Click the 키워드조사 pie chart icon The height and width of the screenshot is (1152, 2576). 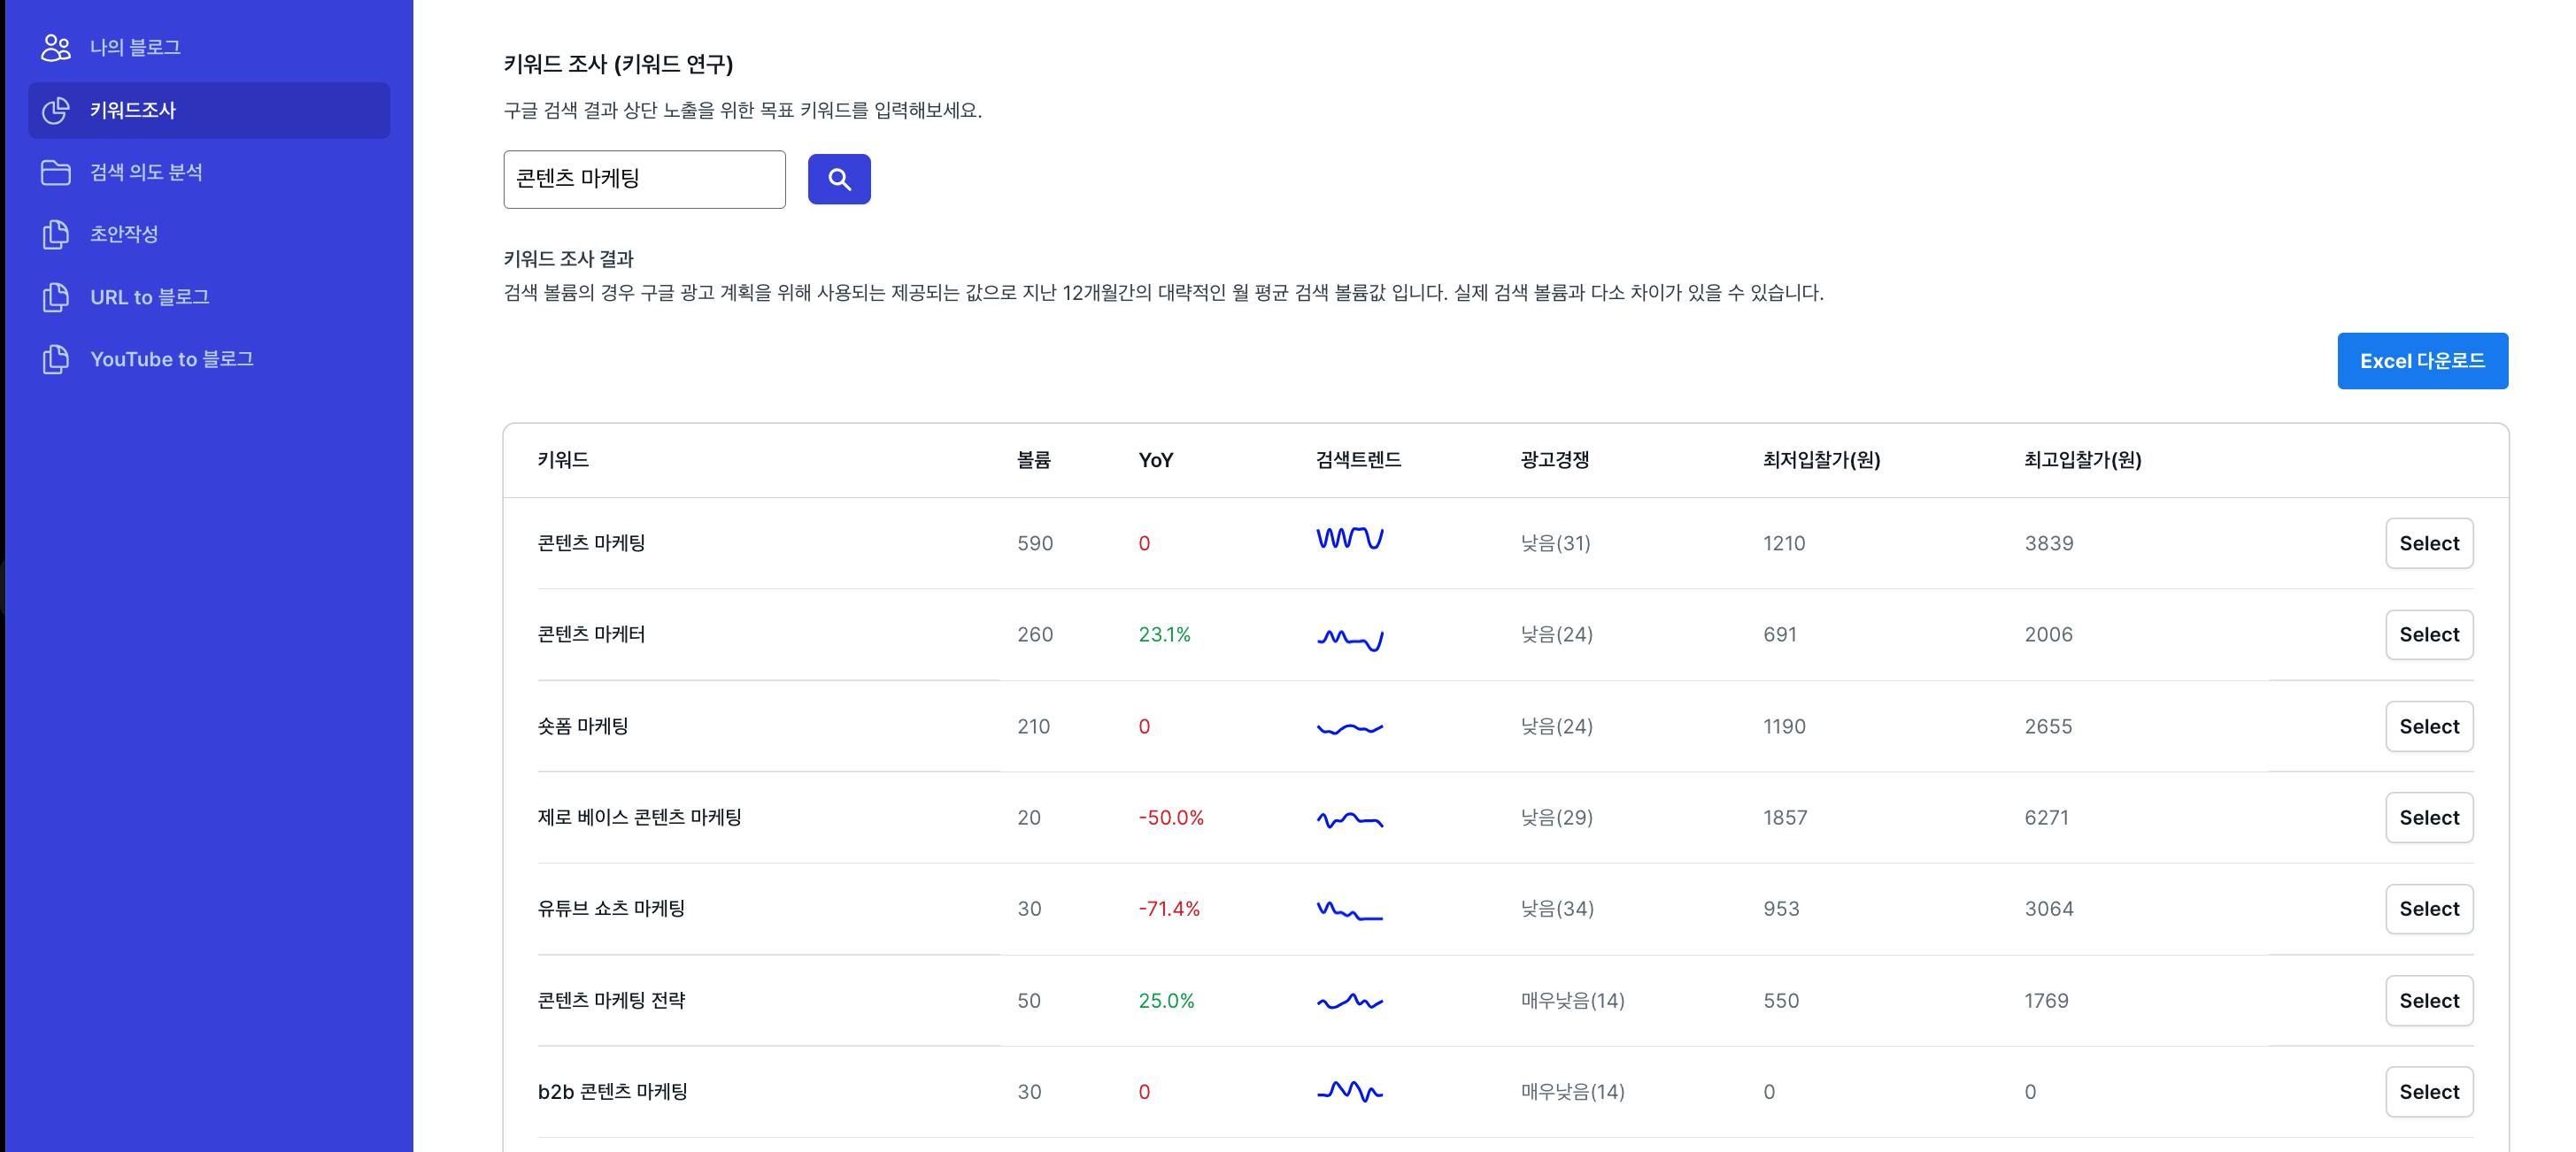56,110
